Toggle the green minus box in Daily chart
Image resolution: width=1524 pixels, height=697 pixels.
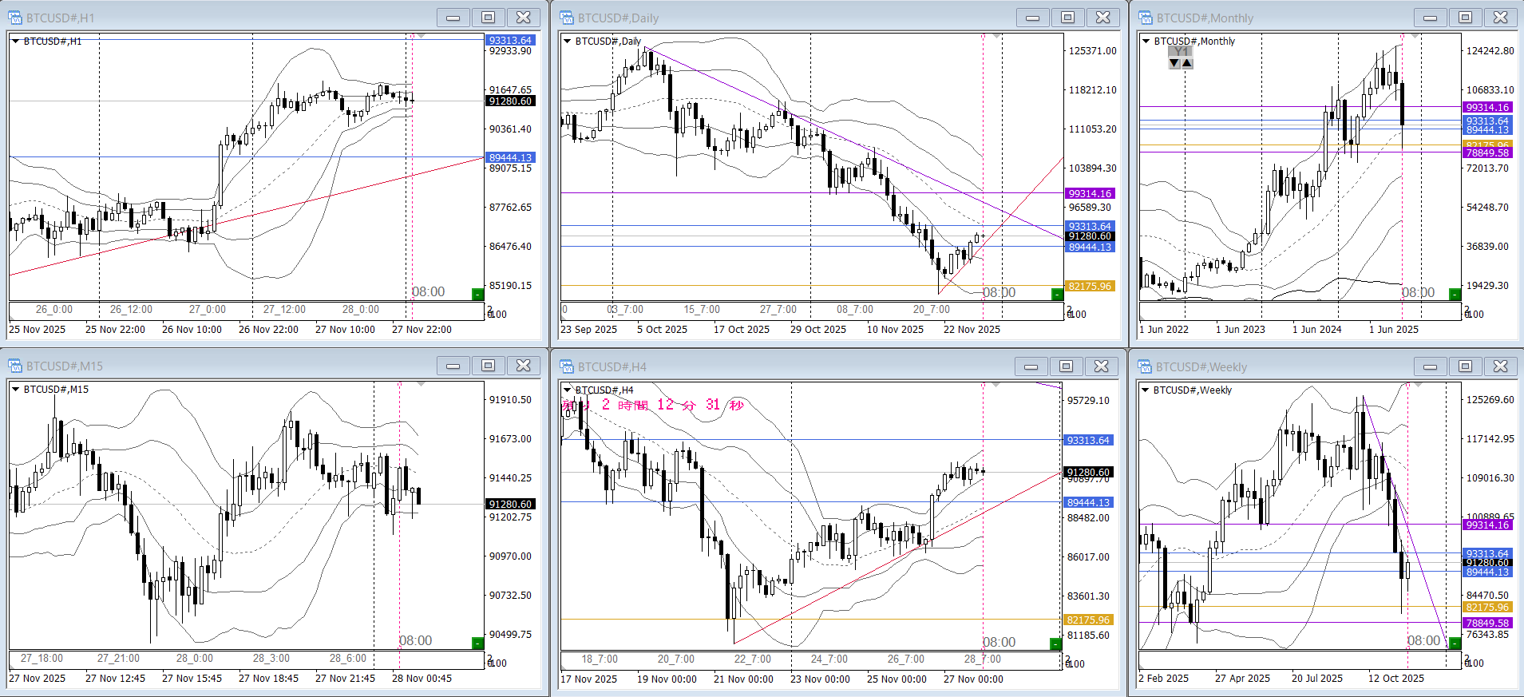click(x=1057, y=294)
